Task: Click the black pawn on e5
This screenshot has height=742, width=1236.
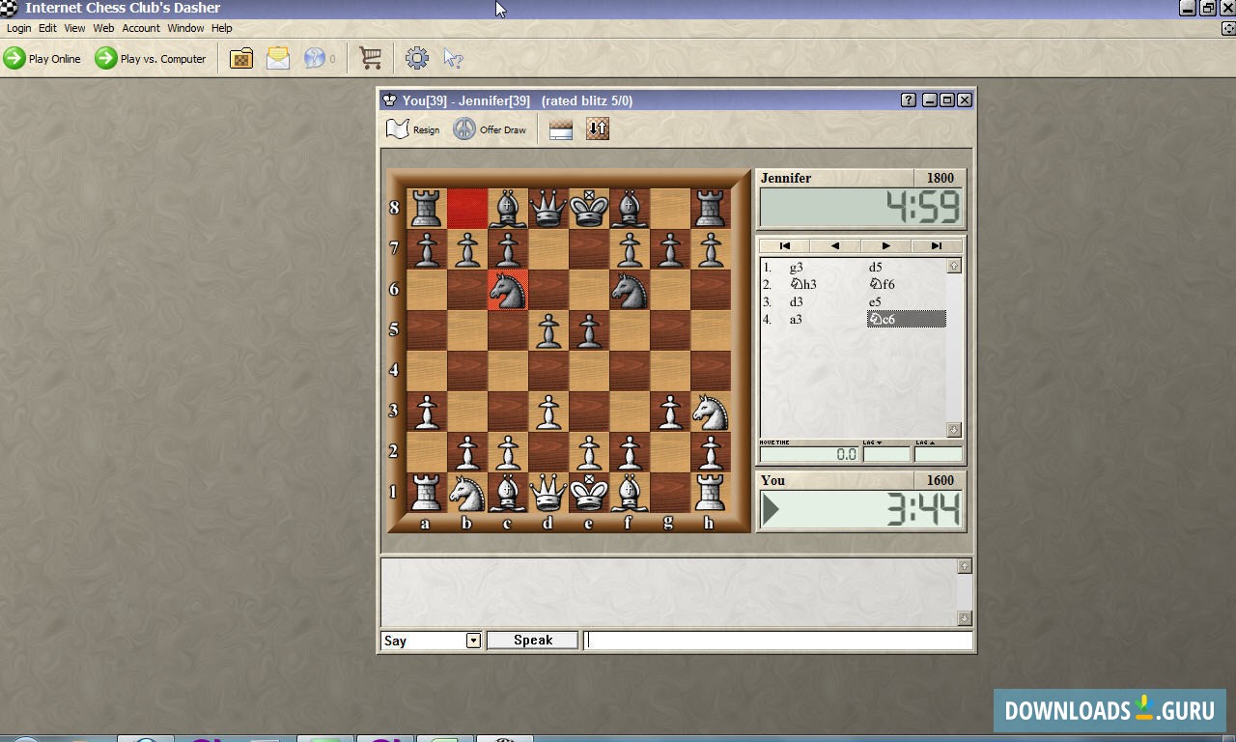Action: 588,330
